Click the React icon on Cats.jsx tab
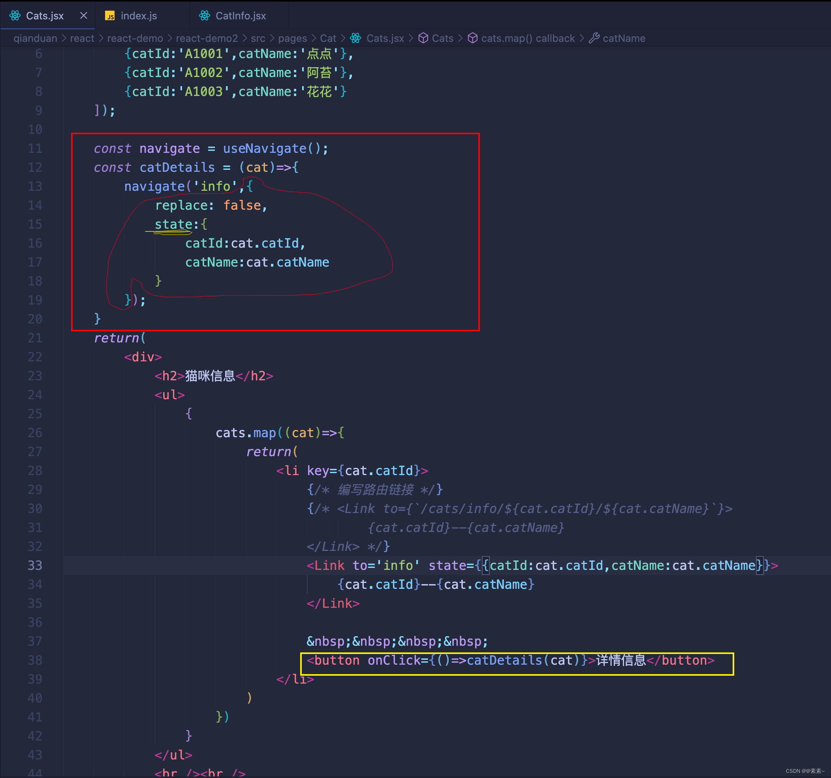The width and height of the screenshot is (831, 778). click(15, 16)
